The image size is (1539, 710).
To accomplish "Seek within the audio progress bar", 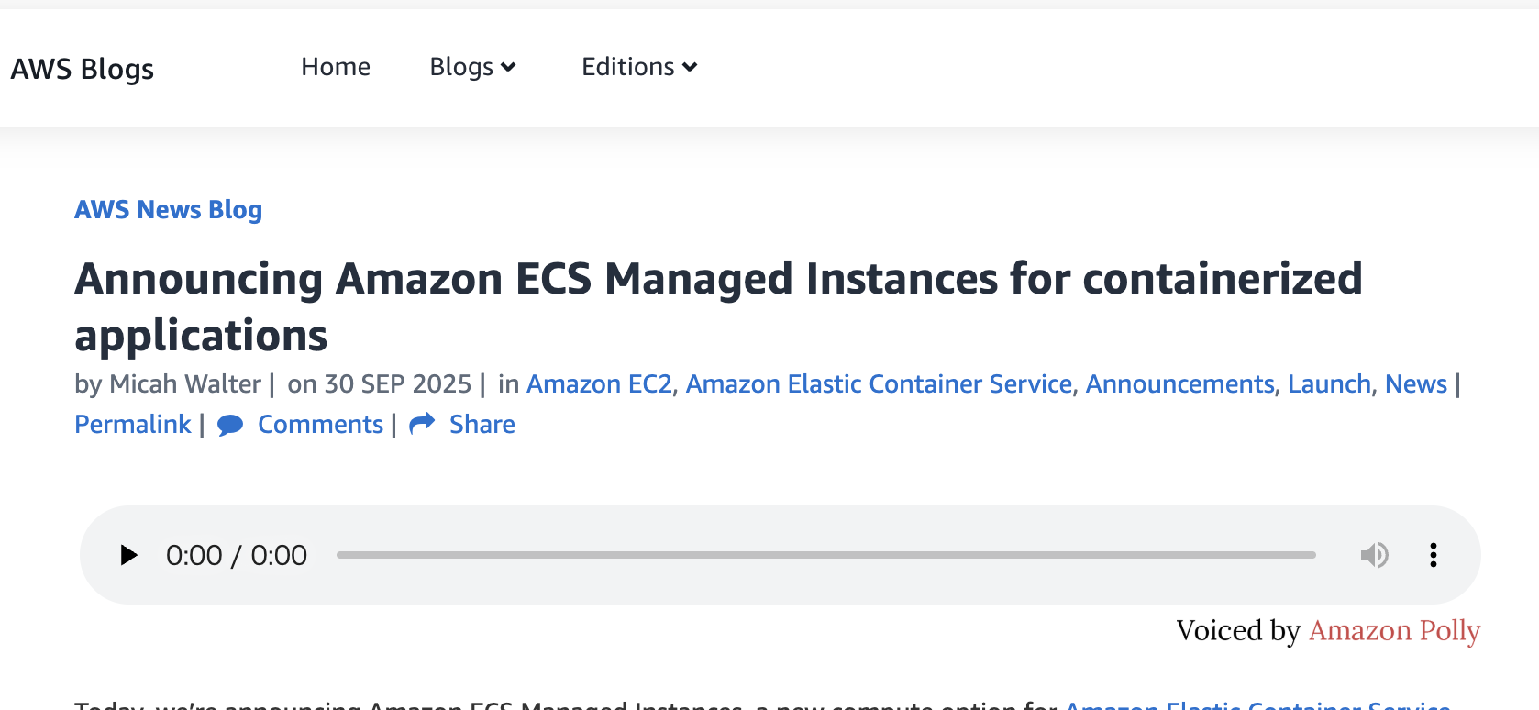I will click(x=825, y=555).
